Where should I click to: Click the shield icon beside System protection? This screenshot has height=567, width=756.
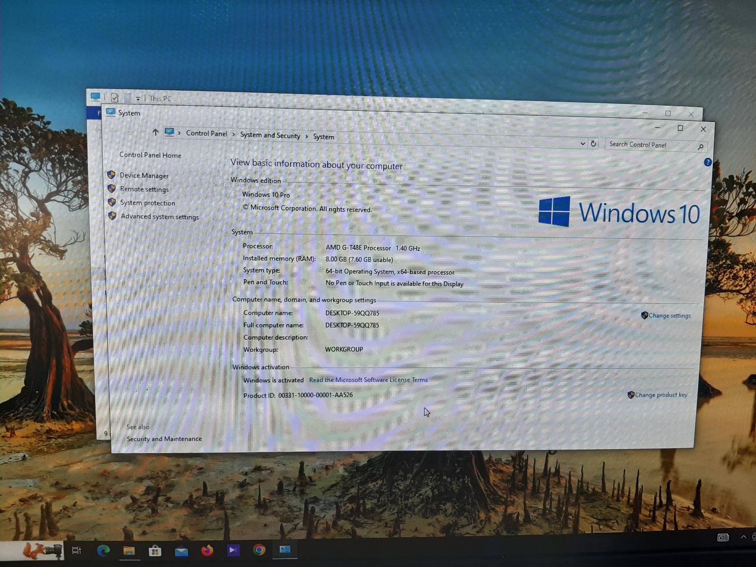pyautogui.click(x=112, y=202)
